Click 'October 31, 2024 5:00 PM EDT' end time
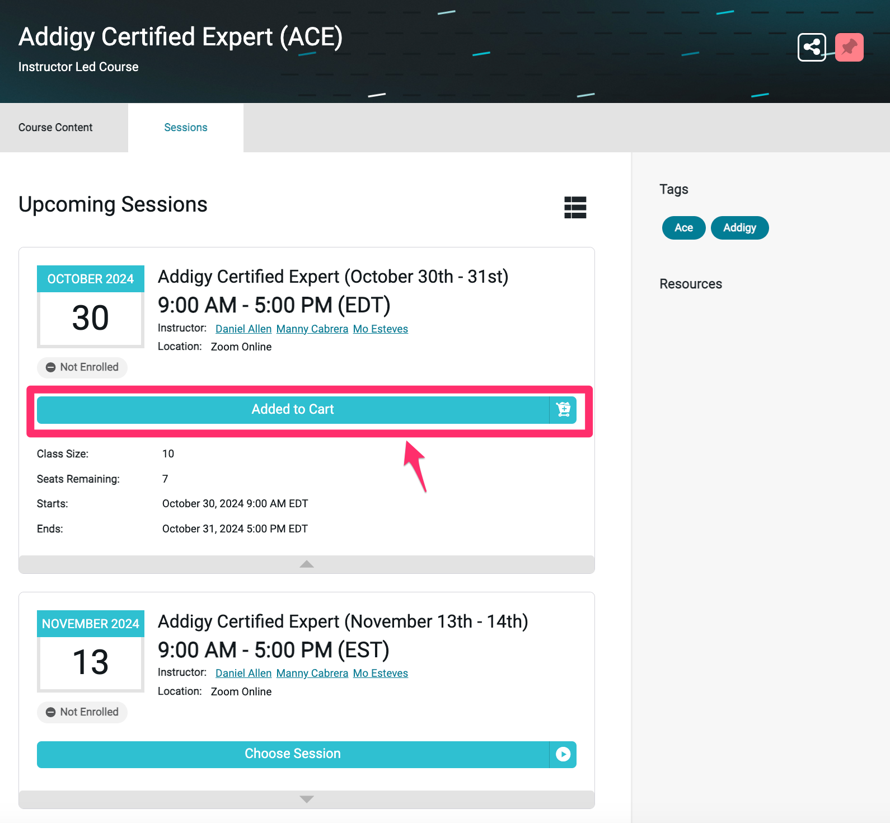 pos(235,529)
